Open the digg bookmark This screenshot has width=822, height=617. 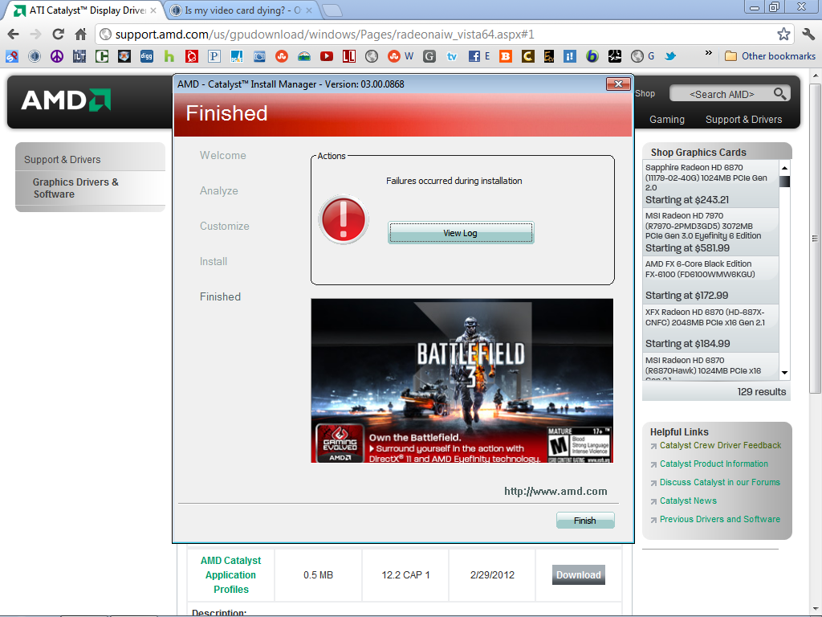click(x=147, y=56)
